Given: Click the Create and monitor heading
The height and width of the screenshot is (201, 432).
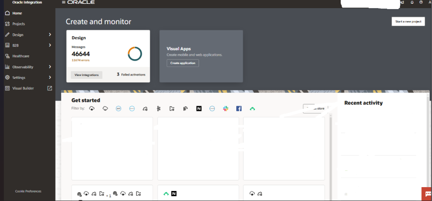Looking at the screenshot, I should (99, 22).
